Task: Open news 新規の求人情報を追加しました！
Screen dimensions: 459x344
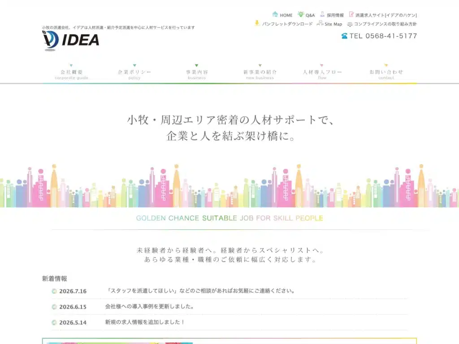Action: pos(145,322)
